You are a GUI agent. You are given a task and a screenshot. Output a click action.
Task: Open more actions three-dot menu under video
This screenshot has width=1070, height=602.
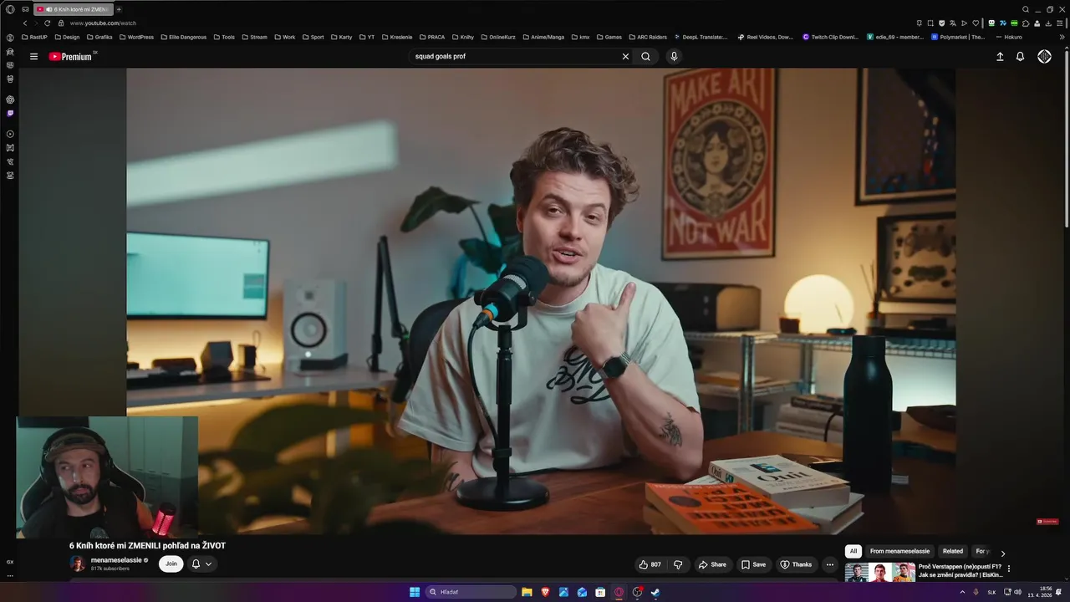[830, 564]
